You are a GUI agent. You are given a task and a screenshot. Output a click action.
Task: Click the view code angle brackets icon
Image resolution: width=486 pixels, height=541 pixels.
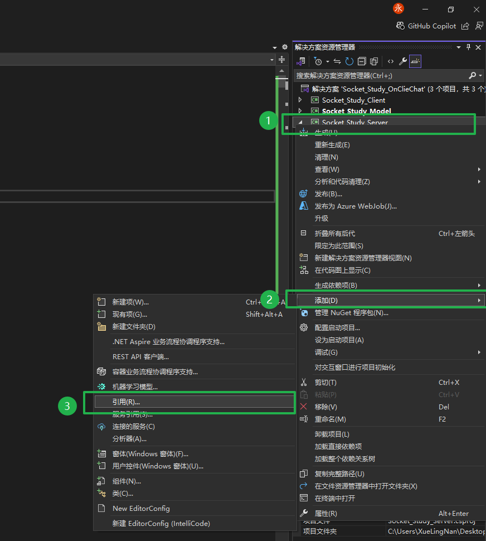[391, 61]
